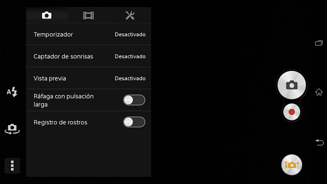Take a photo with the shutter button
Image resolution: width=327 pixels, height=184 pixels.
(292, 85)
